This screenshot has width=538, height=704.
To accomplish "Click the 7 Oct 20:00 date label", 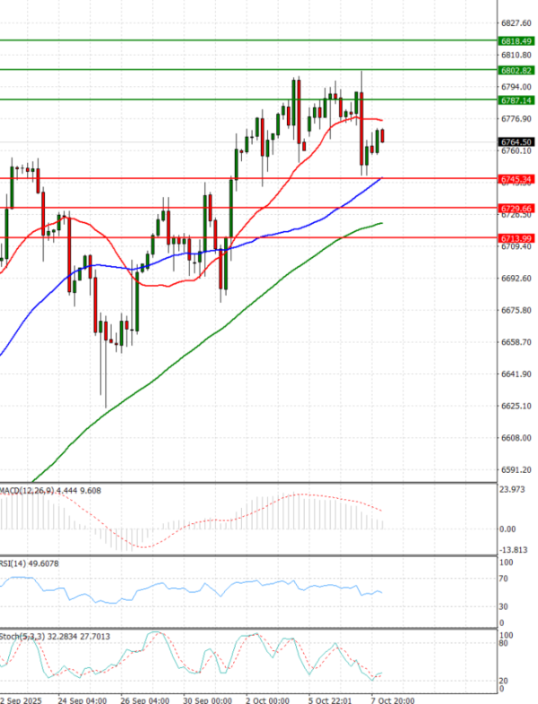I will point(394,698).
